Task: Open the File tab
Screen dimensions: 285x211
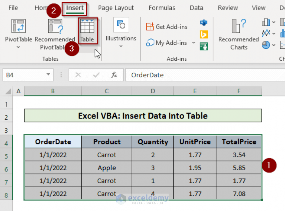Action: click(x=13, y=8)
